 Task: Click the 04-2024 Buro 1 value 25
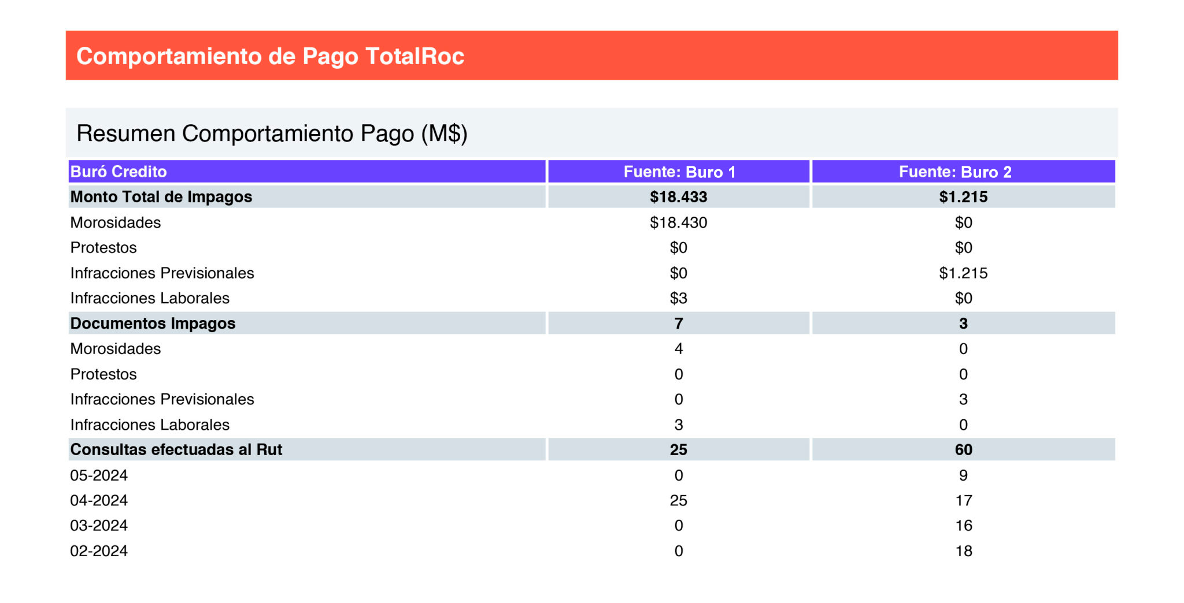tap(679, 500)
